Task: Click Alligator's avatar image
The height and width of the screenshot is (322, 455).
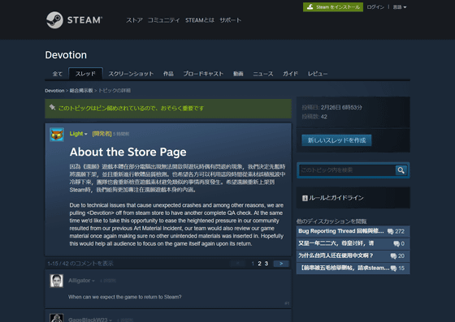Action: 57,281
